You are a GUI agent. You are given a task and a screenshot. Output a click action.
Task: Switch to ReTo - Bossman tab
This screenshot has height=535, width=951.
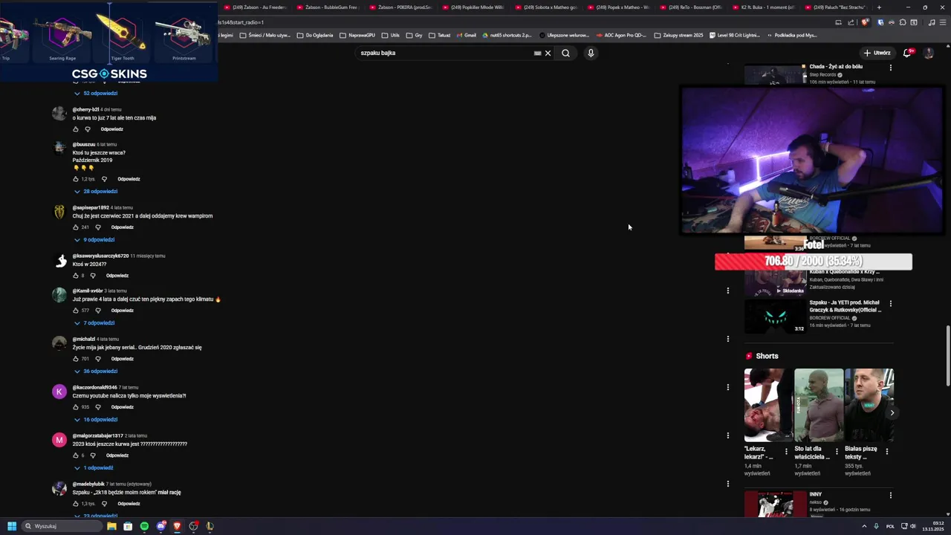(x=690, y=7)
